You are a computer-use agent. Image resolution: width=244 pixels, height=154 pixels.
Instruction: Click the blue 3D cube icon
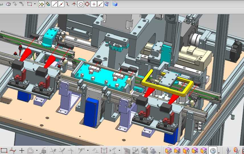point(115,4)
